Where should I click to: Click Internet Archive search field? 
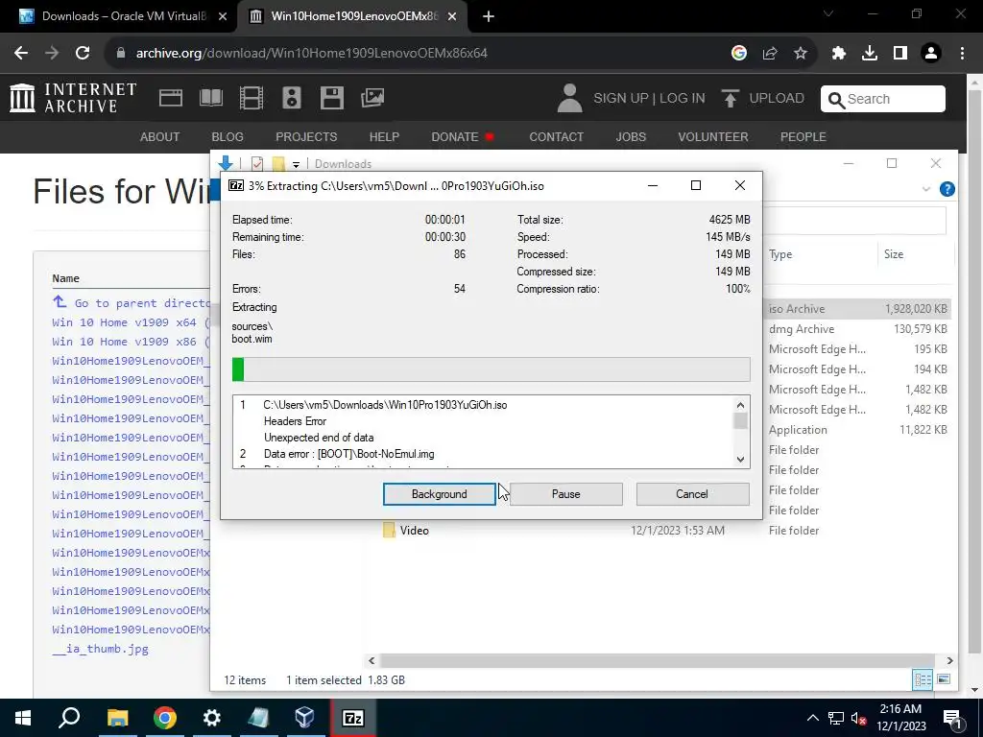(x=883, y=99)
